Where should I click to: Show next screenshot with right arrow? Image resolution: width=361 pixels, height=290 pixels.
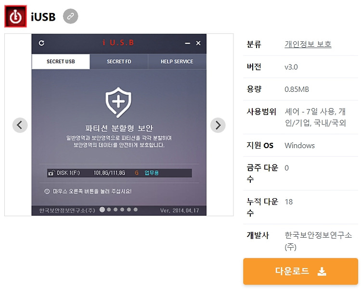[x=218, y=125]
